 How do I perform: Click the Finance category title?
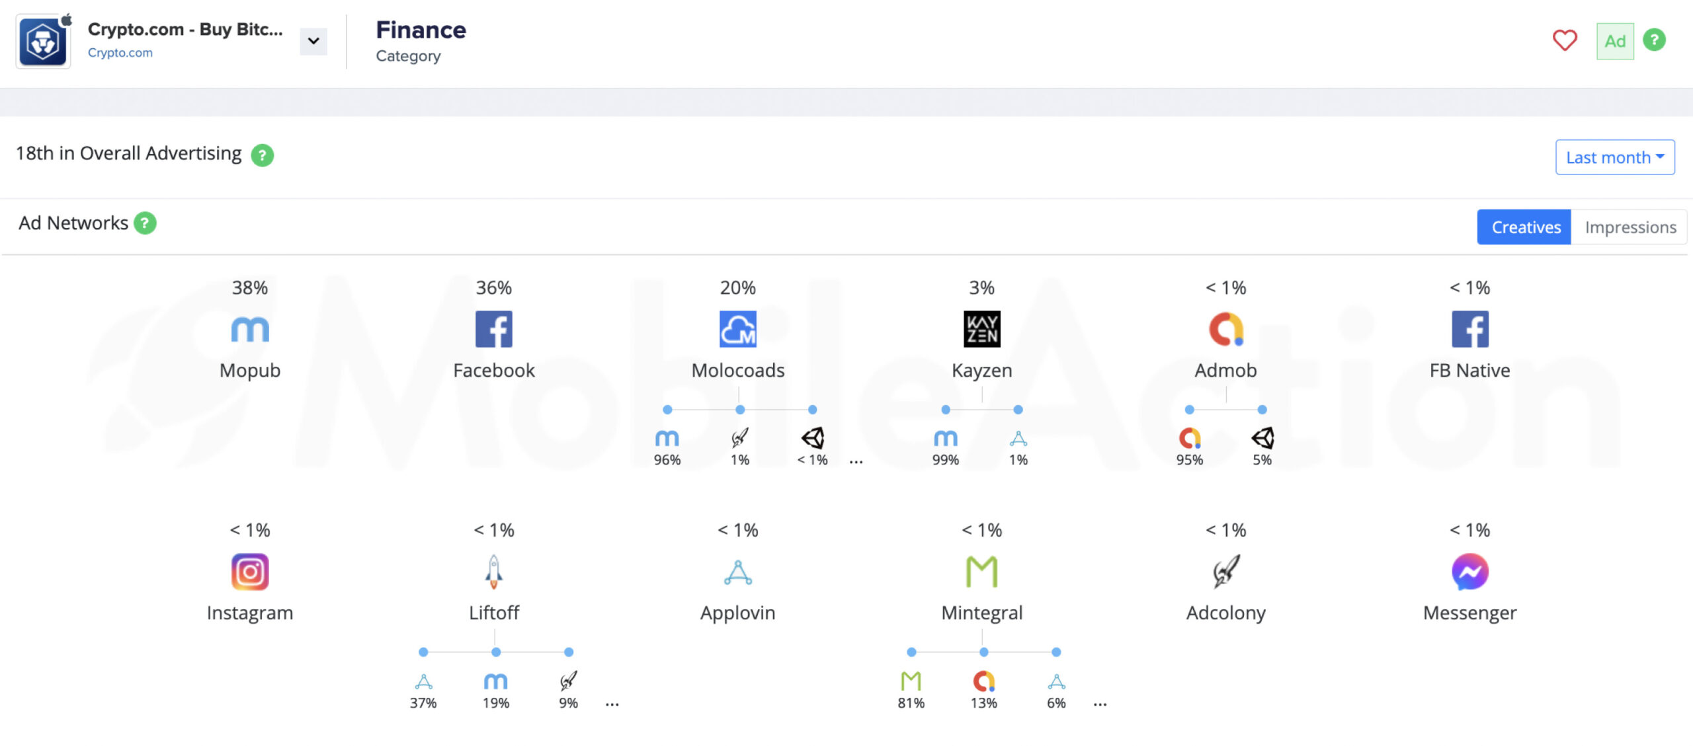coord(421,30)
